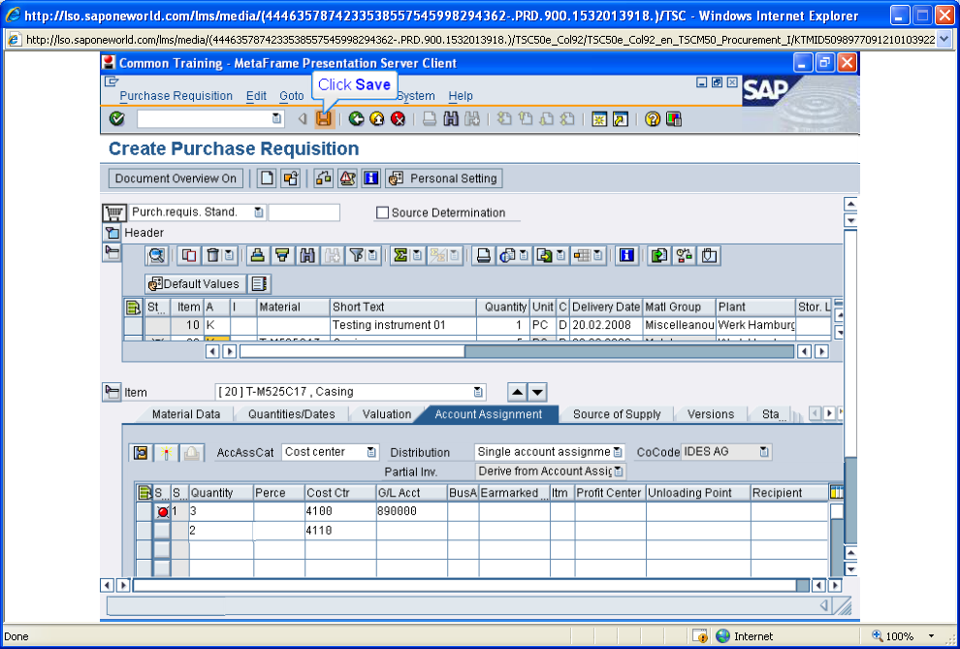Screen dimensions: 960x649
Task: Click the Delete trash can icon
Action: click(x=212, y=255)
